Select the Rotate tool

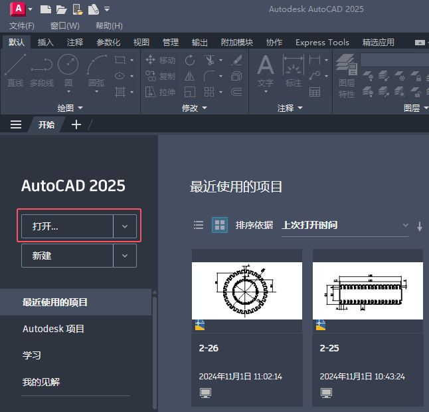coord(190,60)
